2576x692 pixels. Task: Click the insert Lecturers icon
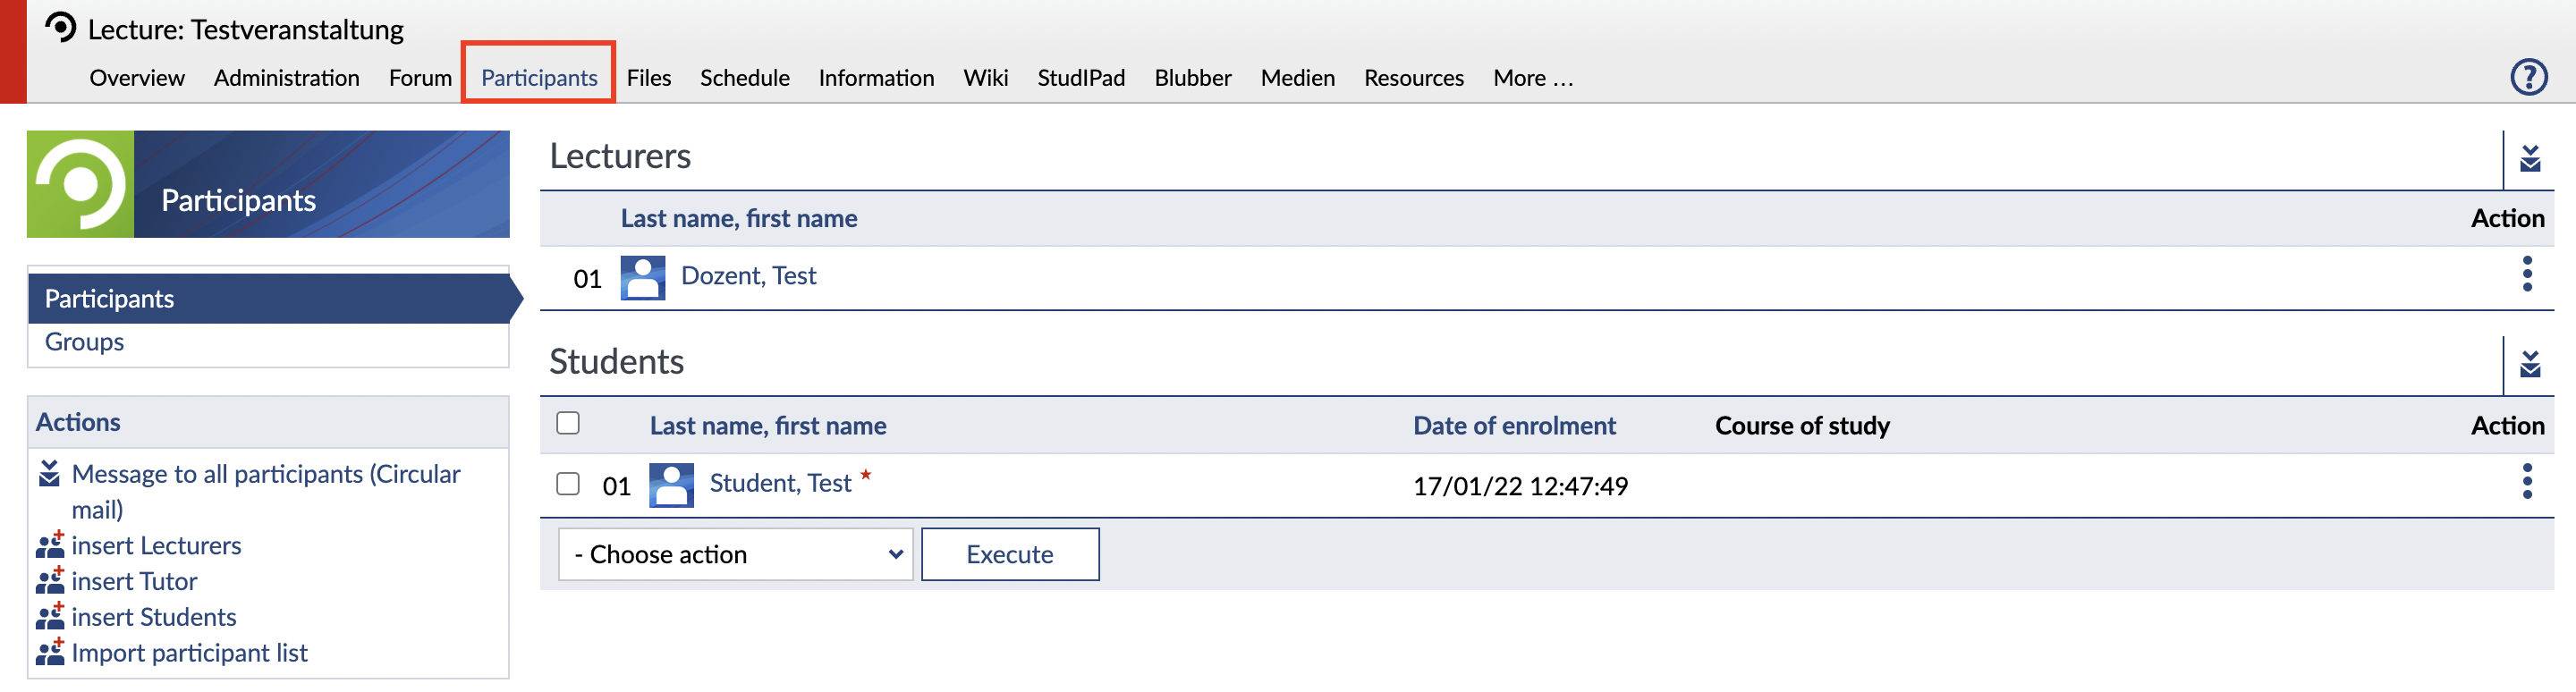(x=50, y=545)
